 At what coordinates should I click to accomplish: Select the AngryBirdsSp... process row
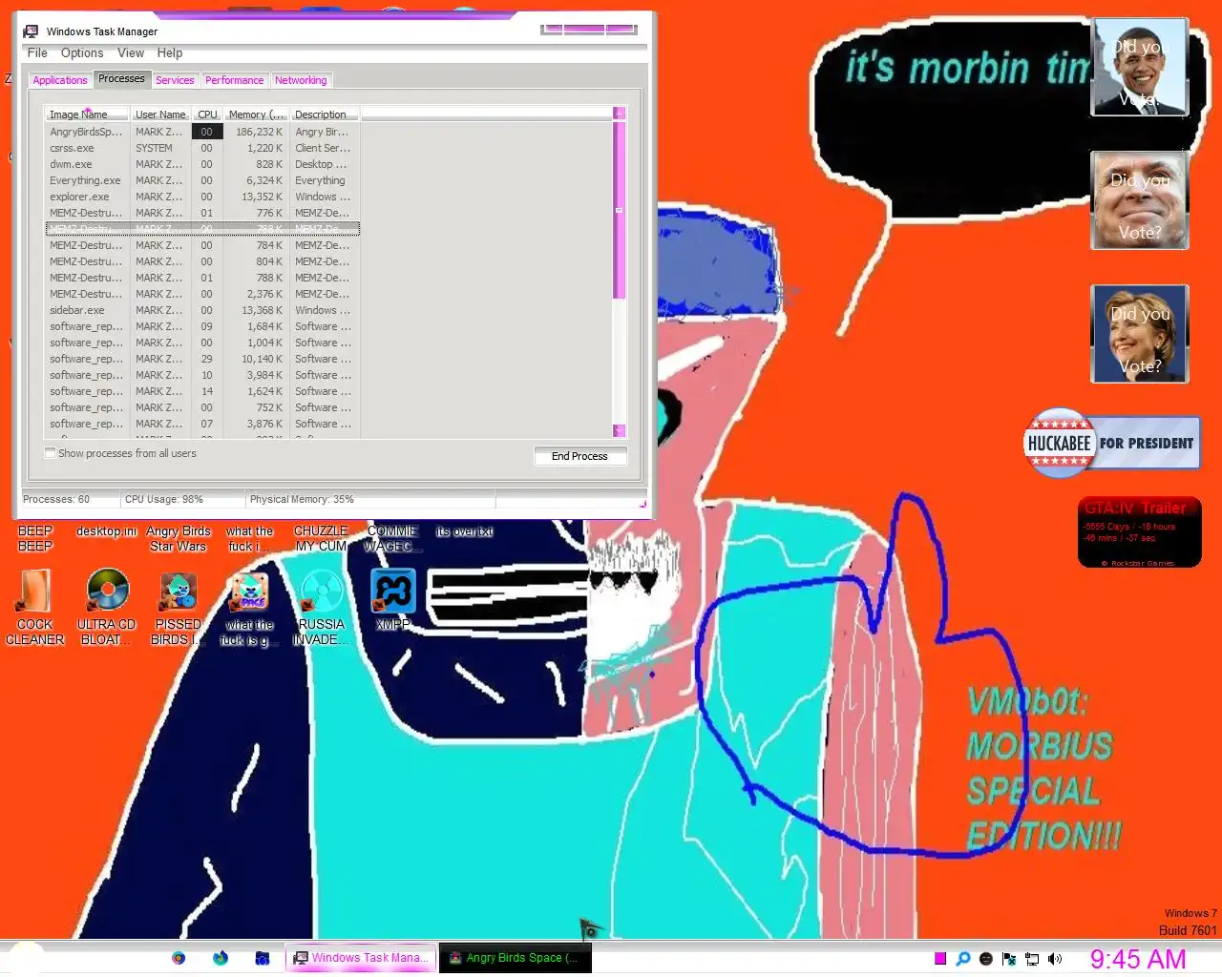(x=202, y=132)
